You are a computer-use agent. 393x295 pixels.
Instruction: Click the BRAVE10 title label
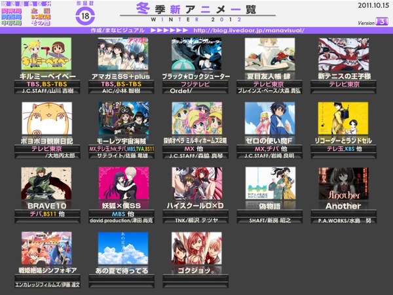coord(47,206)
